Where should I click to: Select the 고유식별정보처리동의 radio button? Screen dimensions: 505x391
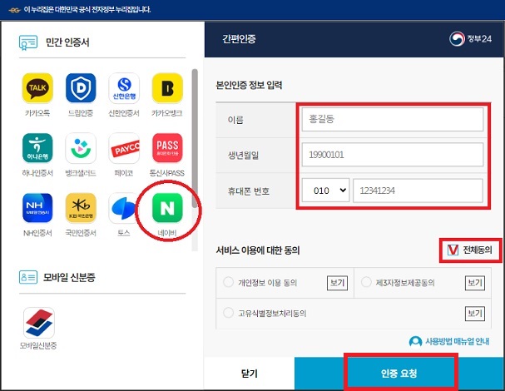tap(228, 313)
